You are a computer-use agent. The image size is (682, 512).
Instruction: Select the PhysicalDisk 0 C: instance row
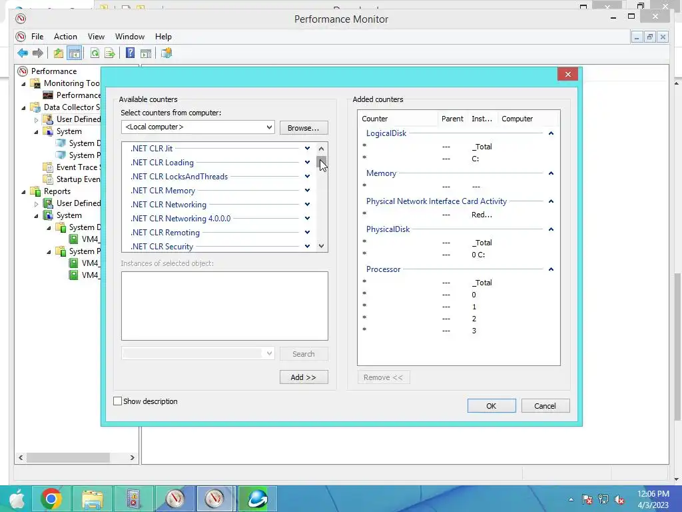[x=458, y=255]
